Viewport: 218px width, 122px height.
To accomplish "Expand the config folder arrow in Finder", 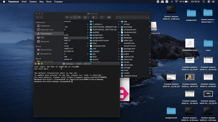I will pos(150,35).
